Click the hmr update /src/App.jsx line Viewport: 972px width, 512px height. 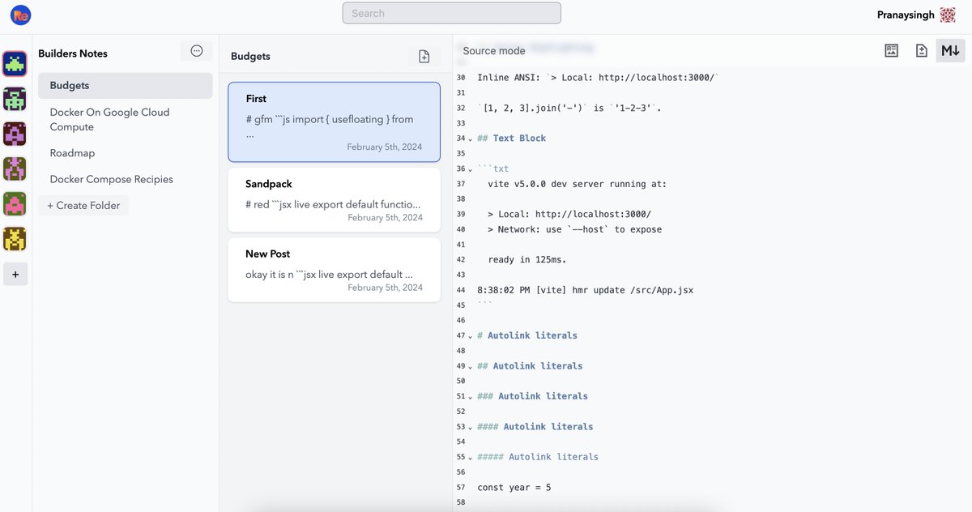pyautogui.click(x=585, y=290)
